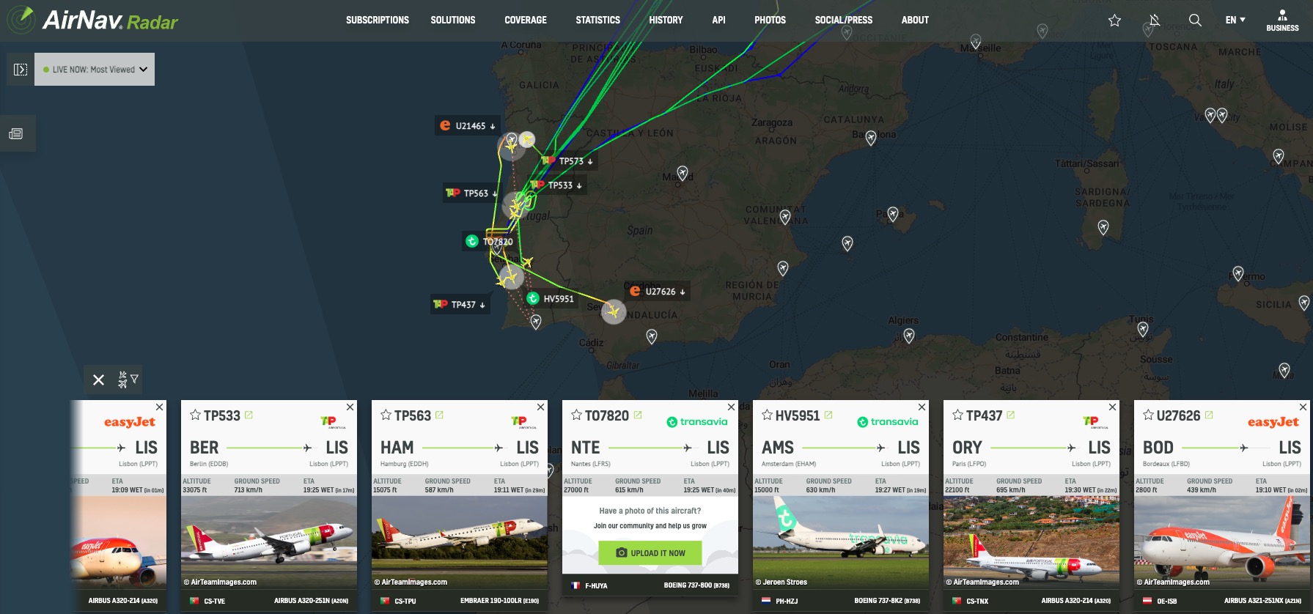Favorite flight TP563 with star
This screenshot has width=1313, height=614.
click(x=386, y=415)
